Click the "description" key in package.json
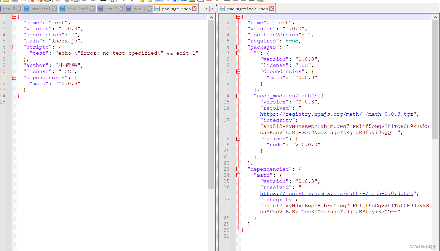This screenshot has height=251, width=440. (x=44, y=35)
